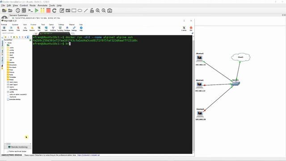Image resolution: width=286 pixels, height=161 pixels.
Task: Select Ubuntu1 node in GNS3 topology
Action: pyautogui.click(x=200, y=58)
